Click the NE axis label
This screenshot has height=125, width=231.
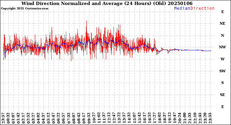222,23
